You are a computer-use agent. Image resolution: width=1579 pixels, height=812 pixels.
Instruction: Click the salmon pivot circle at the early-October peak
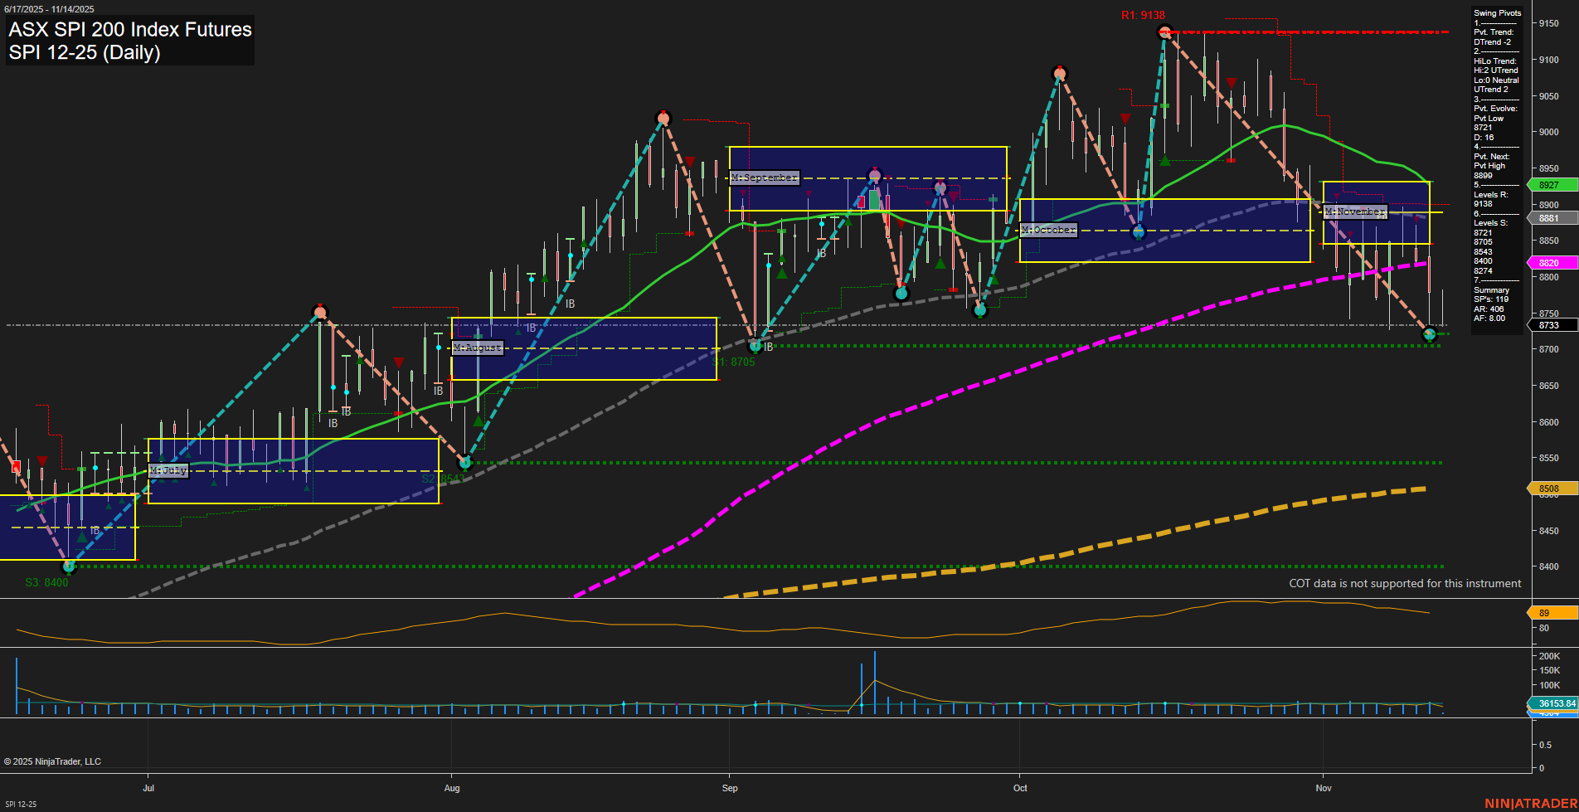tap(1059, 73)
